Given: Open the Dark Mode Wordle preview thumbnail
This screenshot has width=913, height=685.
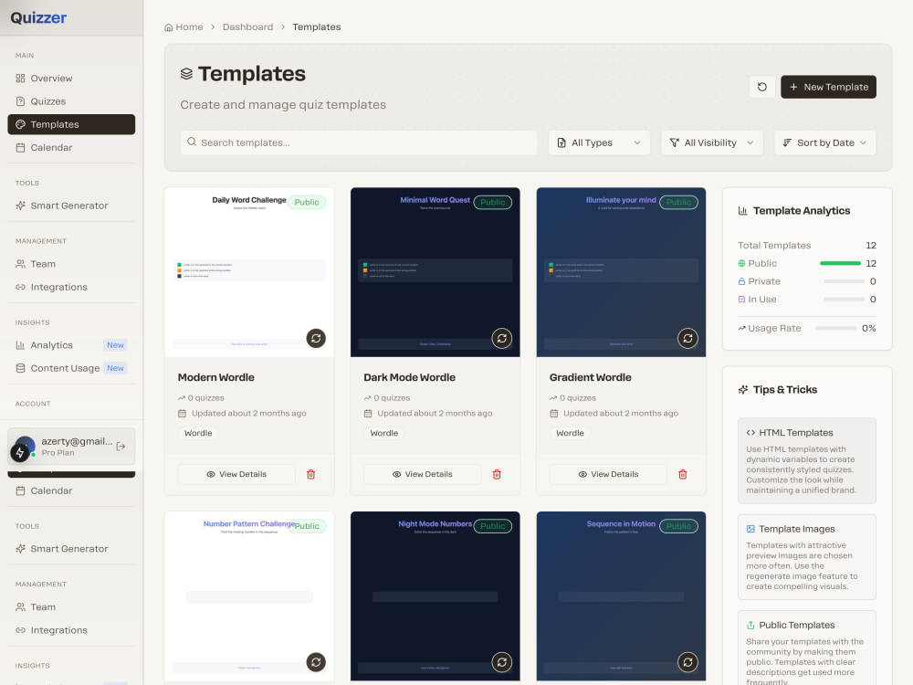Looking at the screenshot, I should pyautogui.click(x=435, y=272).
